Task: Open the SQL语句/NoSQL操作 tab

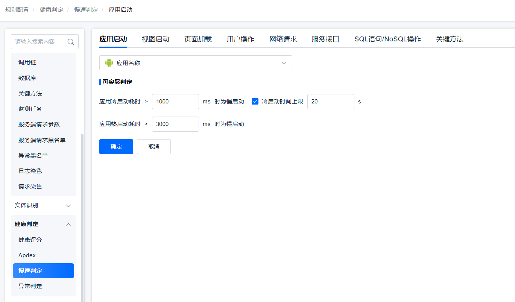Action: [387, 39]
